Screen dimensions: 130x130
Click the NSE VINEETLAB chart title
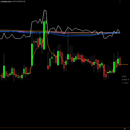pyautogui.click(x=19, y=2)
